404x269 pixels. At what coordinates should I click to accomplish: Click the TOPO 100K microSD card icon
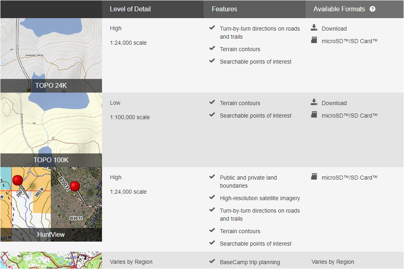[x=314, y=114]
